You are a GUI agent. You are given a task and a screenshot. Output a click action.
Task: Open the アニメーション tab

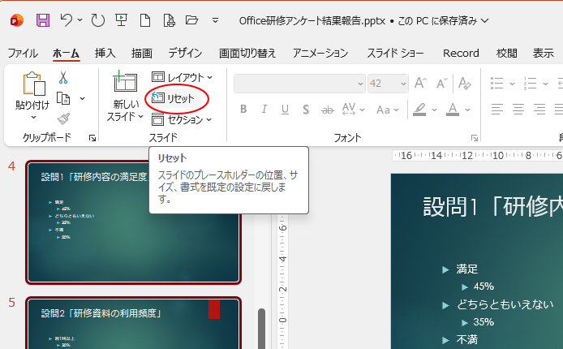[320, 54]
